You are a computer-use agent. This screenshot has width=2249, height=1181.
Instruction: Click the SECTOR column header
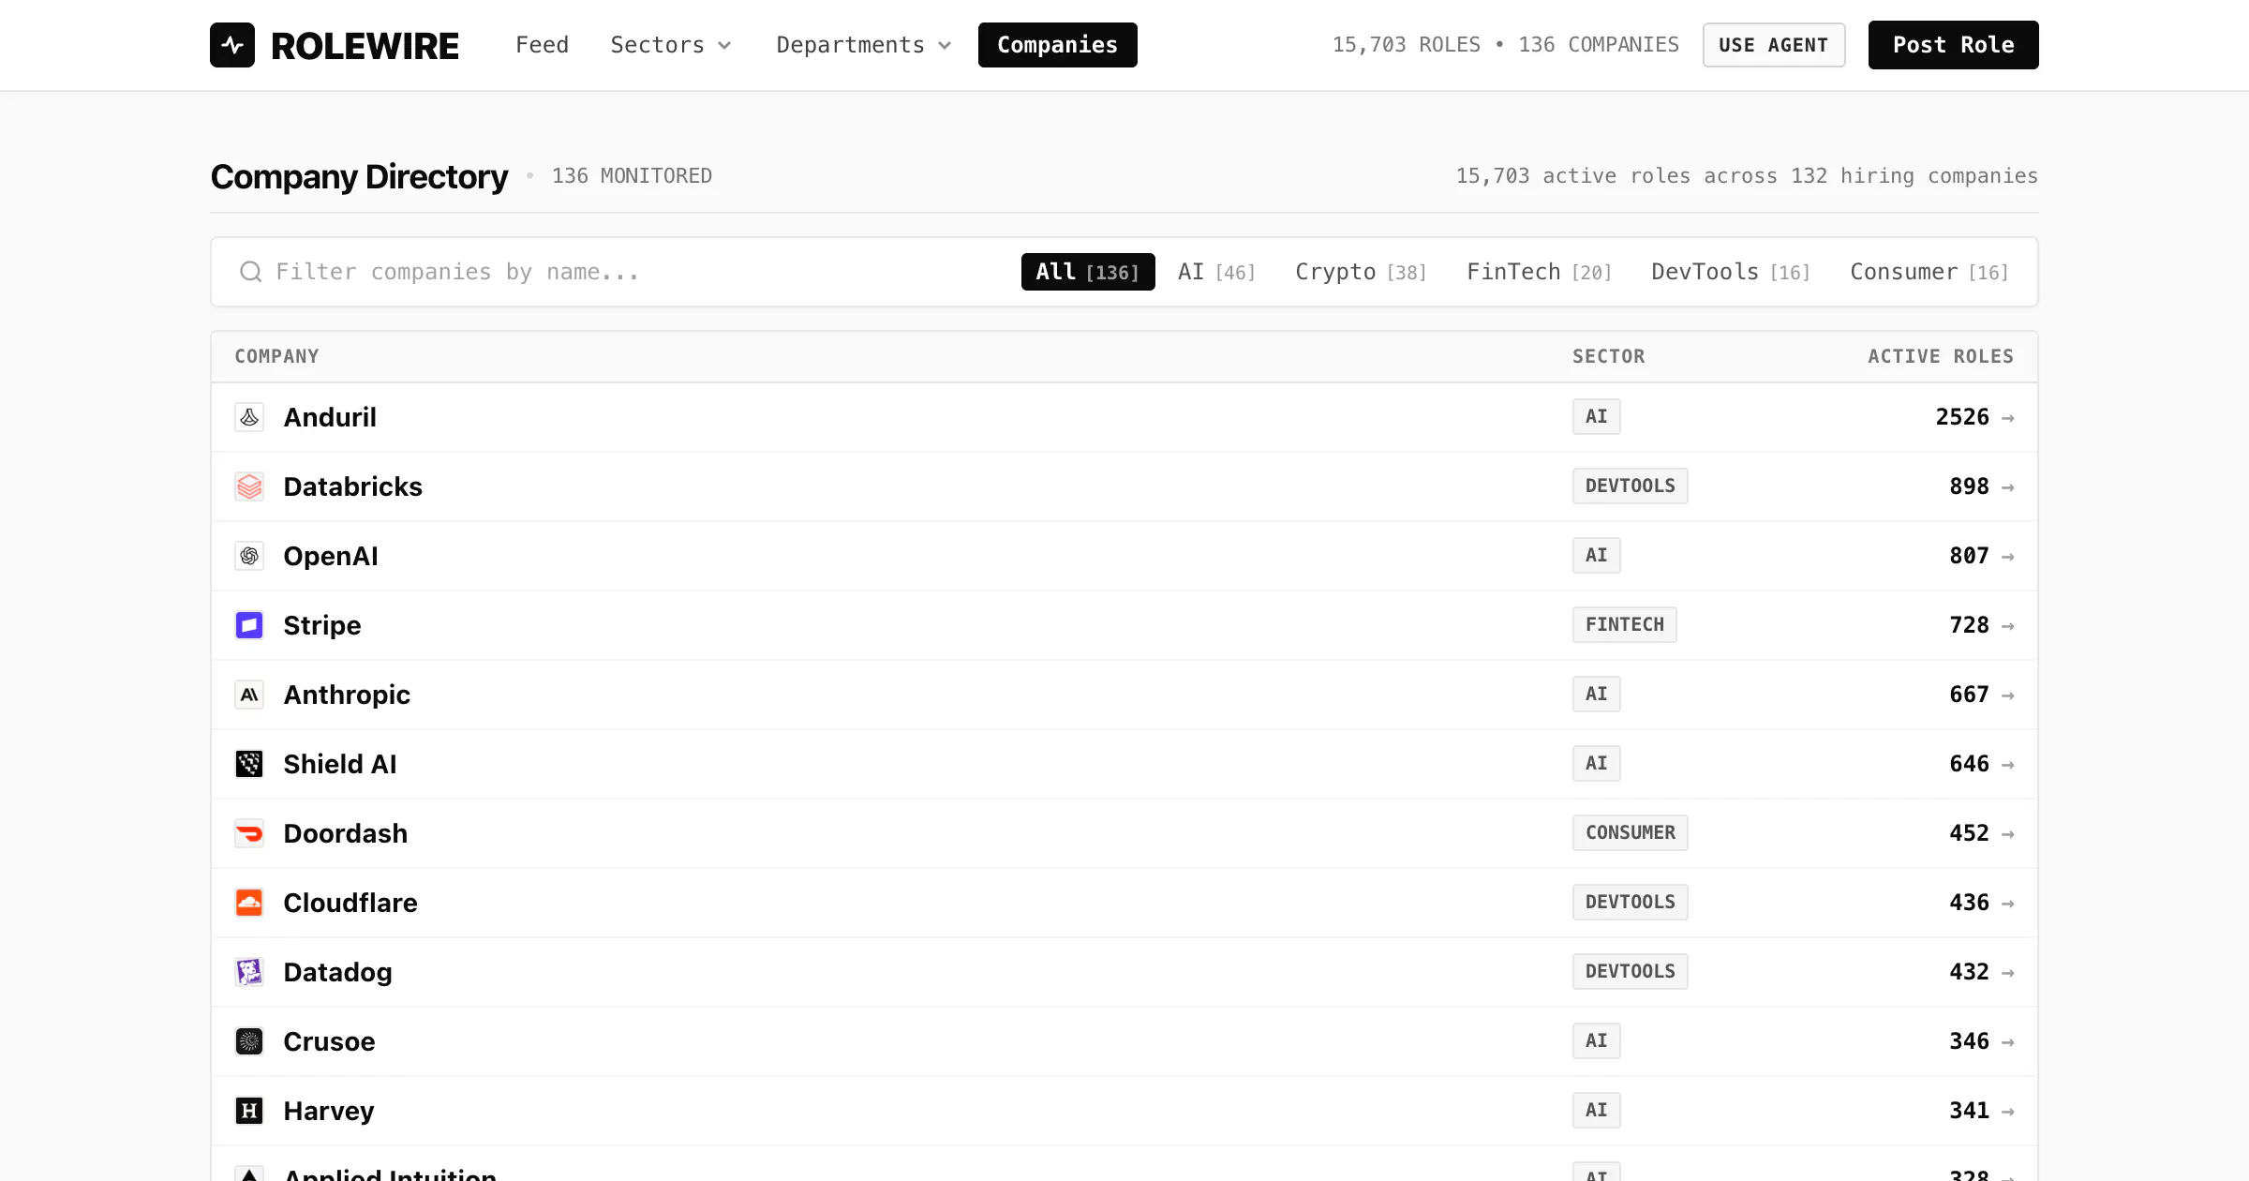[x=1608, y=356]
